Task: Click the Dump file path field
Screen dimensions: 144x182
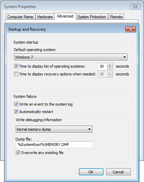Action: [54, 145]
